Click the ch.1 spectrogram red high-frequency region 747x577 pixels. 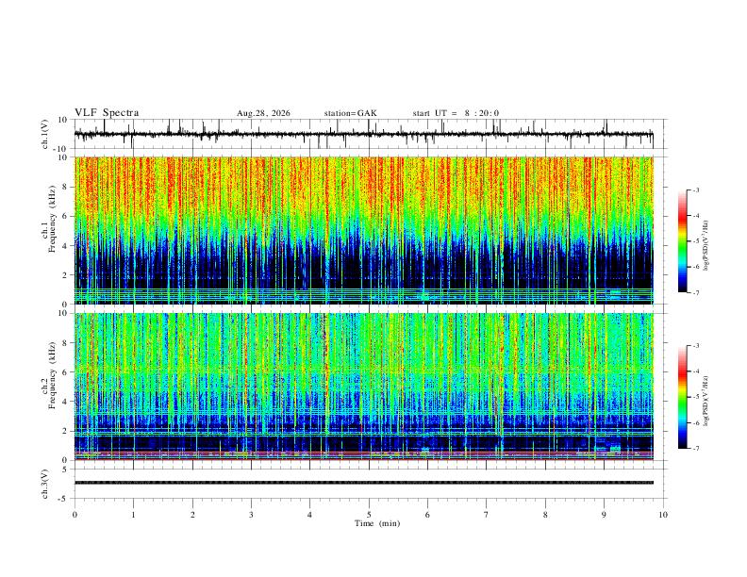tap(363, 183)
